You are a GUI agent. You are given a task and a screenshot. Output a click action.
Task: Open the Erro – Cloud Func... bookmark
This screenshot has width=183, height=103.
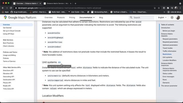pyautogui.click(x=138, y=12)
